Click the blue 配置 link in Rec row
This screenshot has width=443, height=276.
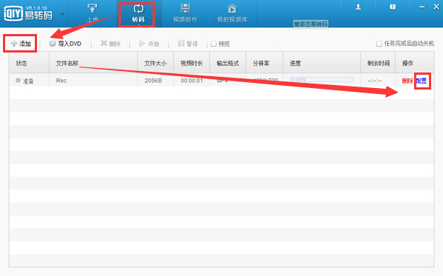point(422,81)
